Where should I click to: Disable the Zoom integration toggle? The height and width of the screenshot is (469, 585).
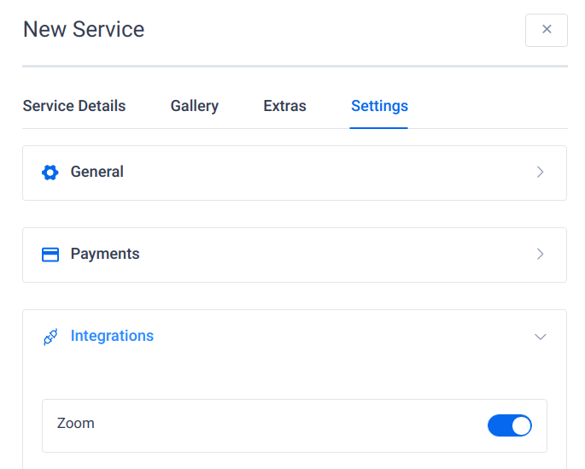[x=509, y=425]
